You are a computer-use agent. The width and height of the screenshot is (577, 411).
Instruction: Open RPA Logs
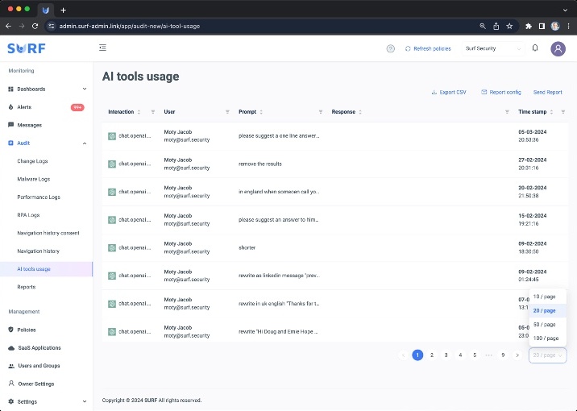pyautogui.click(x=28, y=215)
